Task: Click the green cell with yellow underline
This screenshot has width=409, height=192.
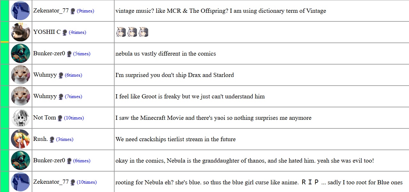Action: coord(4,32)
